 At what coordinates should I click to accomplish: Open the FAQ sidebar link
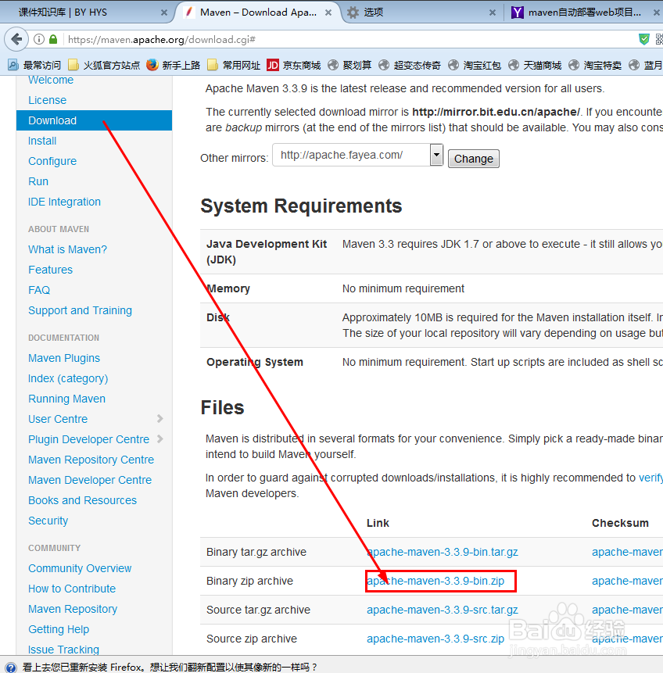coord(39,290)
